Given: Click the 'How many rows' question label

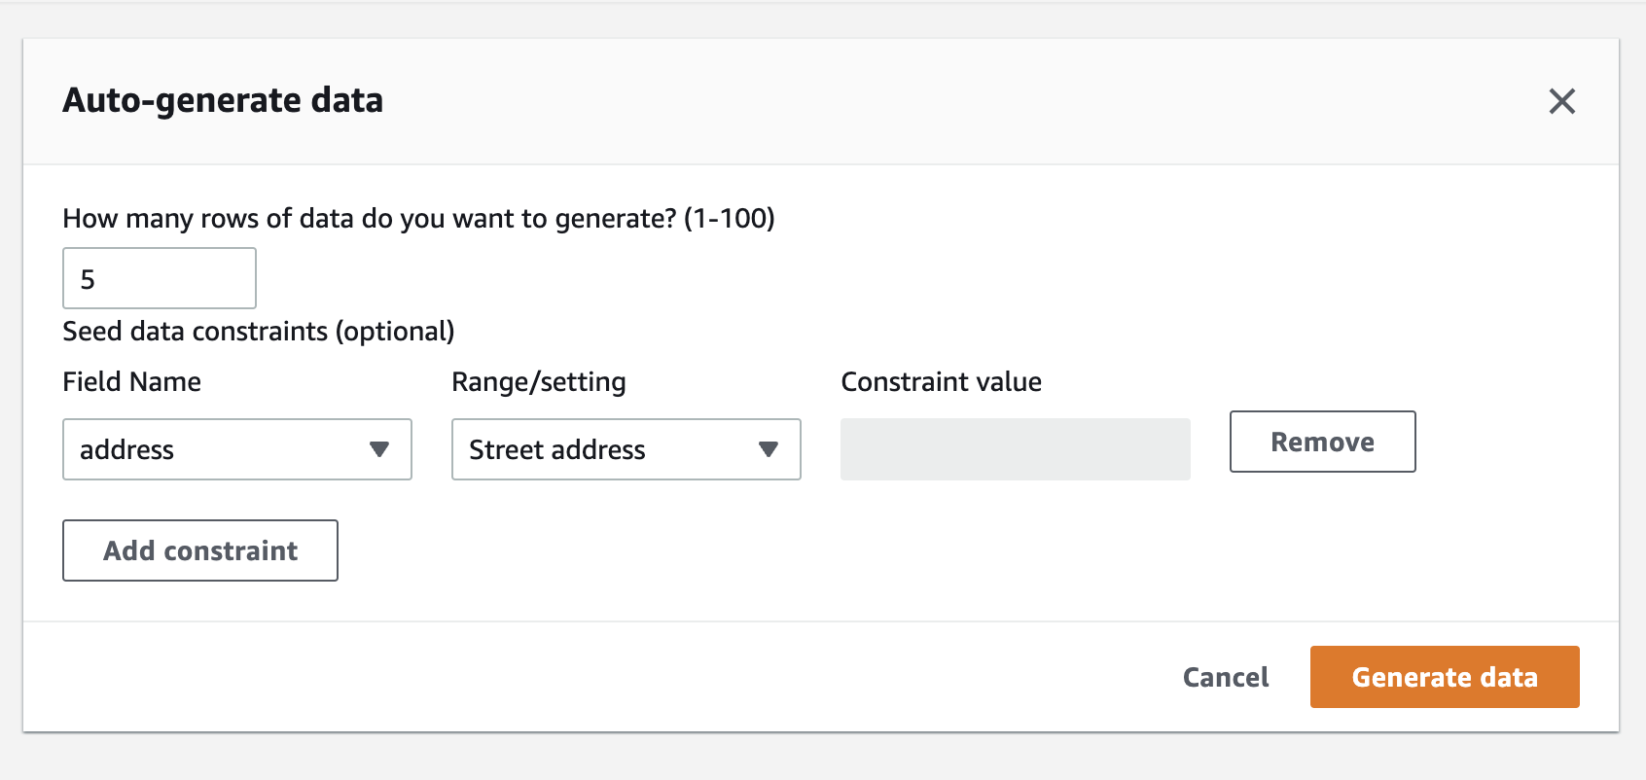Looking at the screenshot, I should (x=418, y=218).
